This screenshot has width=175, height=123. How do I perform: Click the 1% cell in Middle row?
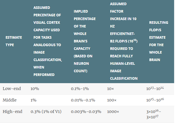pyautogui.click(x=33, y=100)
